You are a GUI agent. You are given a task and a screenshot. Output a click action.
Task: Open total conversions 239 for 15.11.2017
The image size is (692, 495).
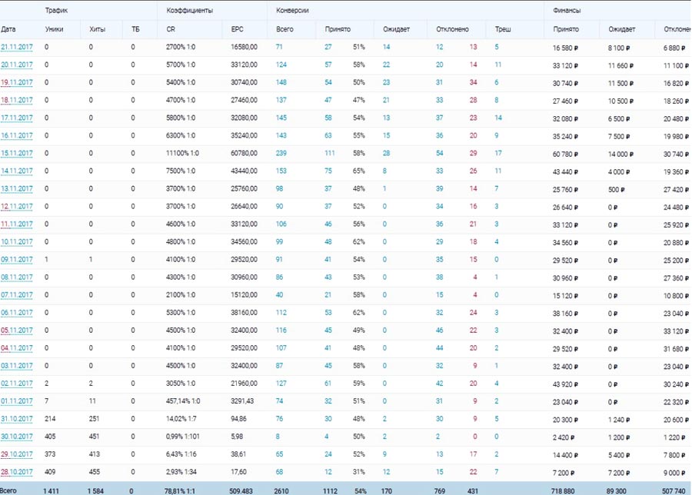(x=281, y=153)
